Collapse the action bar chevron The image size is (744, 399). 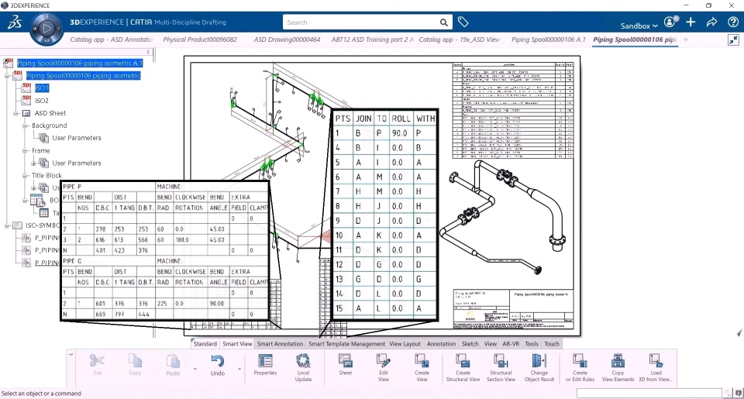[71, 354]
